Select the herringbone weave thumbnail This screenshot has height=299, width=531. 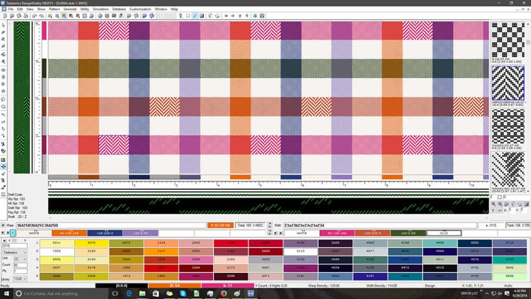[x=508, y=83]
